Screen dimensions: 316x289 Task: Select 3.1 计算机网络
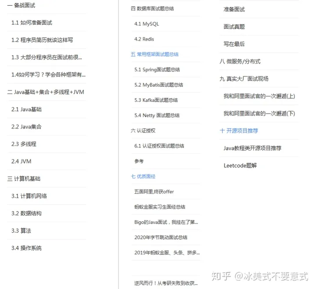click(29, 196)
